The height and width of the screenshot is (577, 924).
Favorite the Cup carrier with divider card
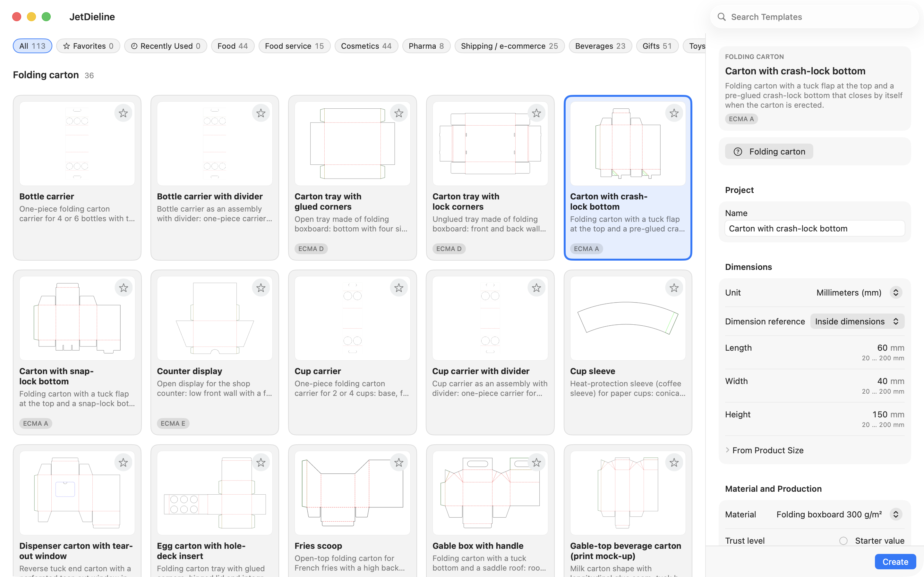(x=536, y=288)
